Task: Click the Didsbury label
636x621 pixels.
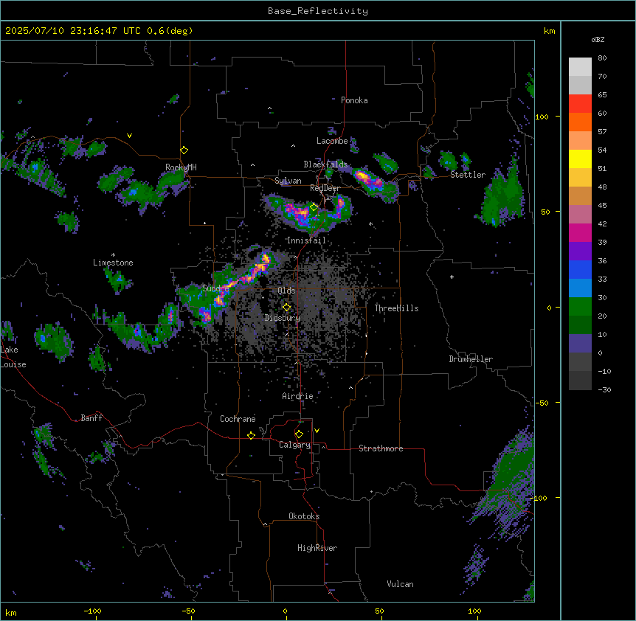Action: (x=283, y=318)
